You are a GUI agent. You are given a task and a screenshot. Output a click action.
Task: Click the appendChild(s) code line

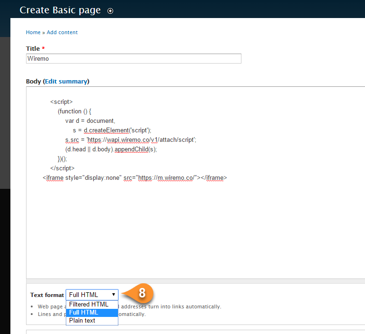(x=111, y=149)
